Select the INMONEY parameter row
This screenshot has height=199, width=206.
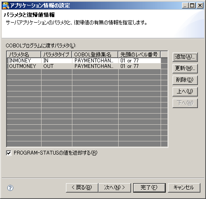[x=84, y=61]
